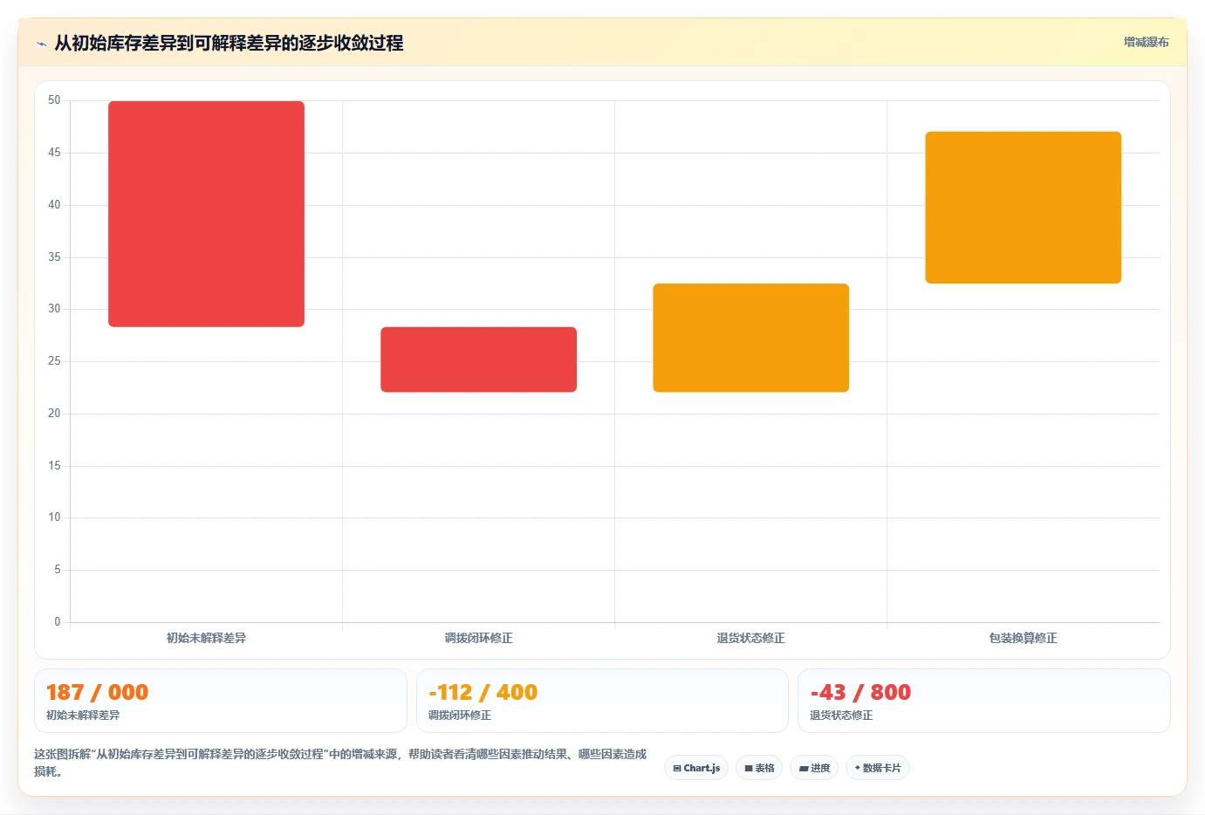This screenshot has height=815, width=1205.
Task: Click x-axis label 调拨闭环修正
Action: pyautogui.click(x=478, y=638)
